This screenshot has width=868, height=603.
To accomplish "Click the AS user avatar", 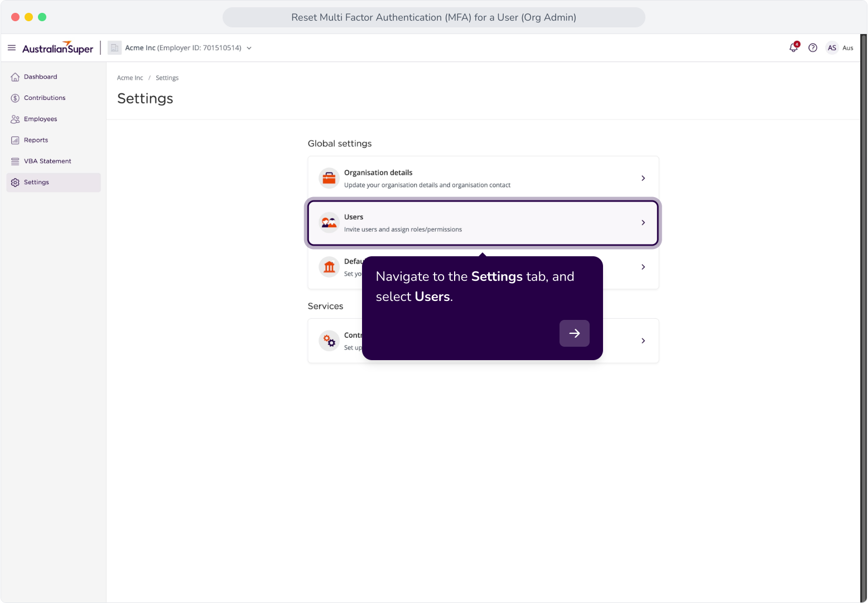I will tap(832, 48).
